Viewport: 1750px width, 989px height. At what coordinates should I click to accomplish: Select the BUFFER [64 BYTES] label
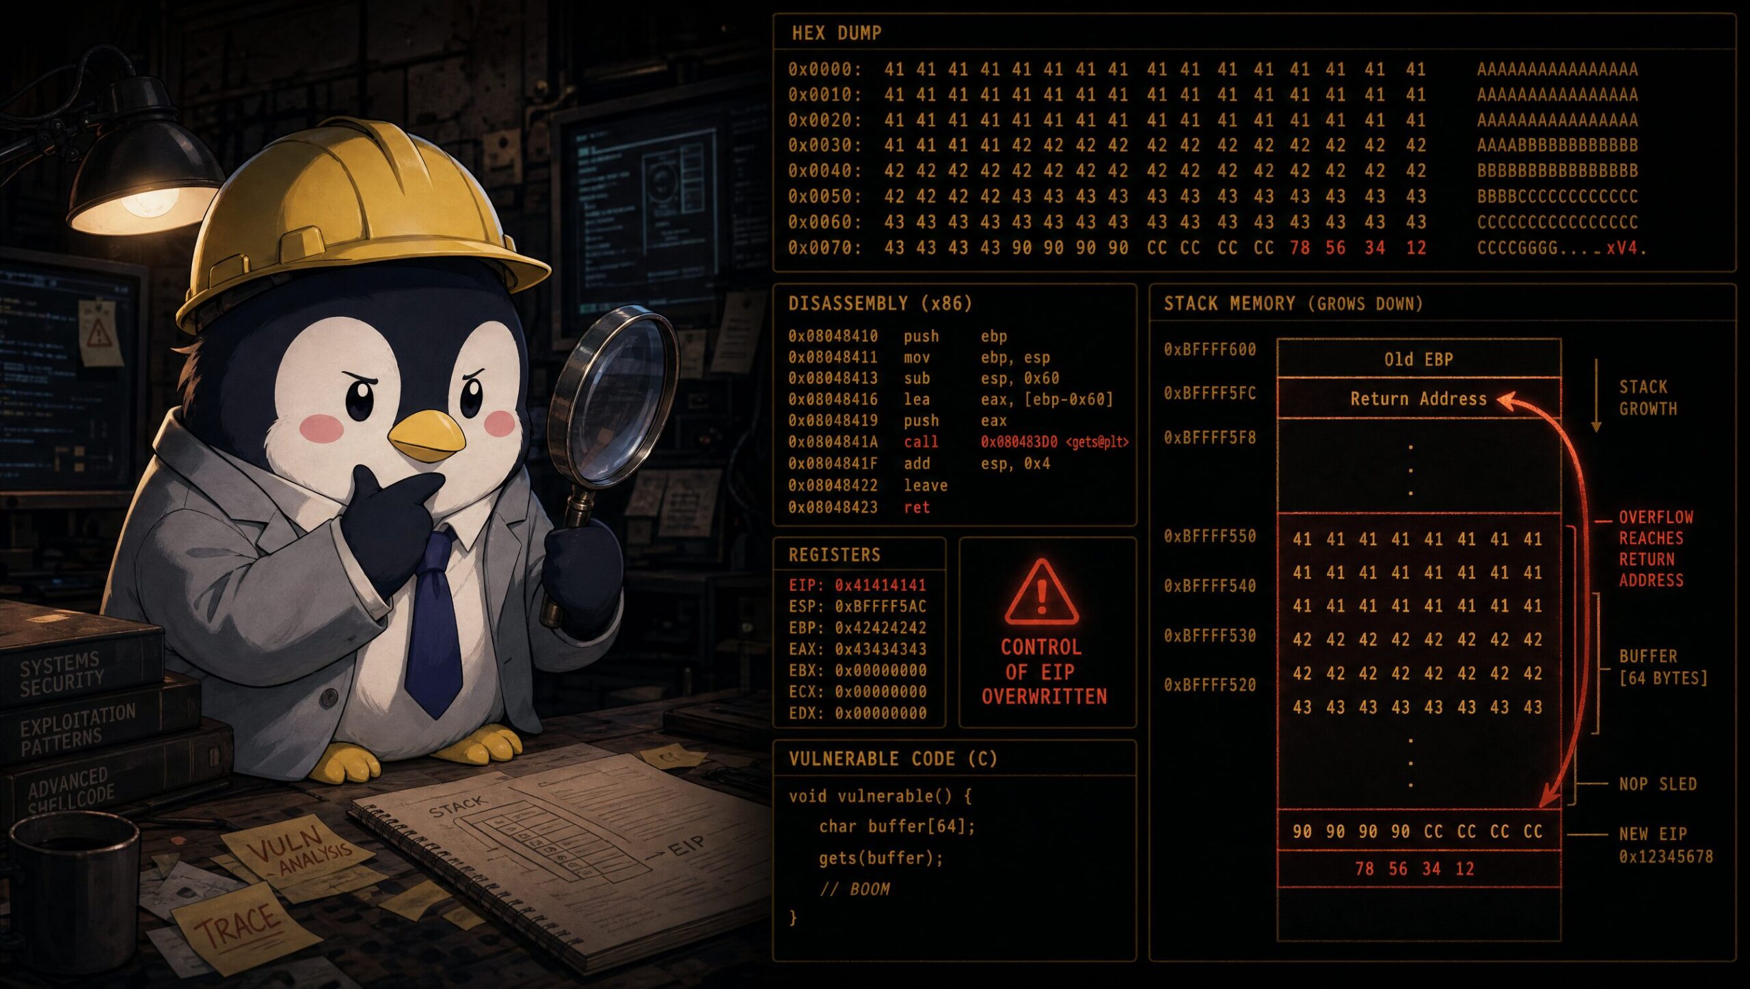click(1663, 667)
